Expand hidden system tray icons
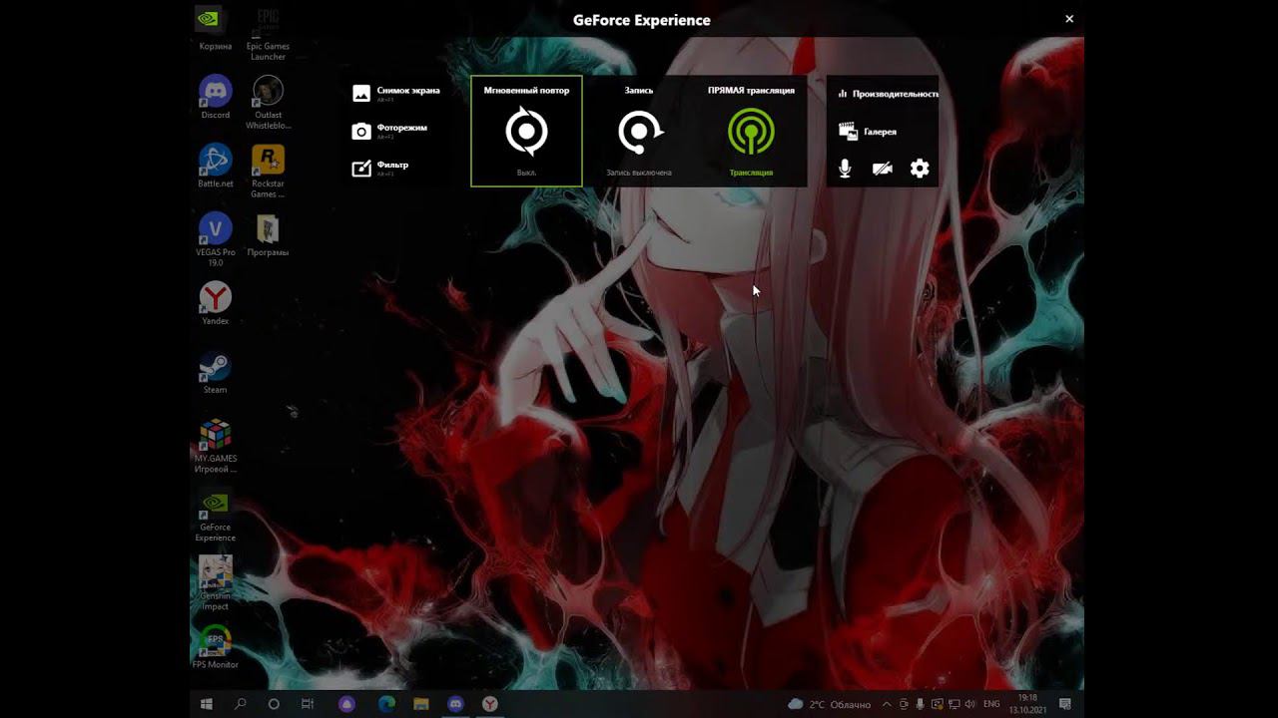The height and width of the screenshot is (718, 1278). 886,704
